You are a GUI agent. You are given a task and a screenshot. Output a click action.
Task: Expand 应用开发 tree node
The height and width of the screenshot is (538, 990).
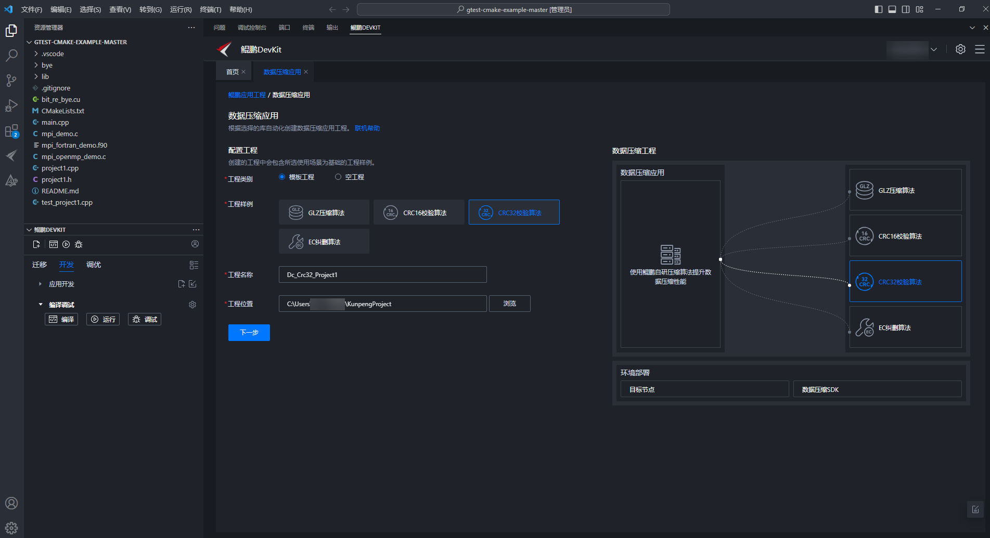coord(40,284)
